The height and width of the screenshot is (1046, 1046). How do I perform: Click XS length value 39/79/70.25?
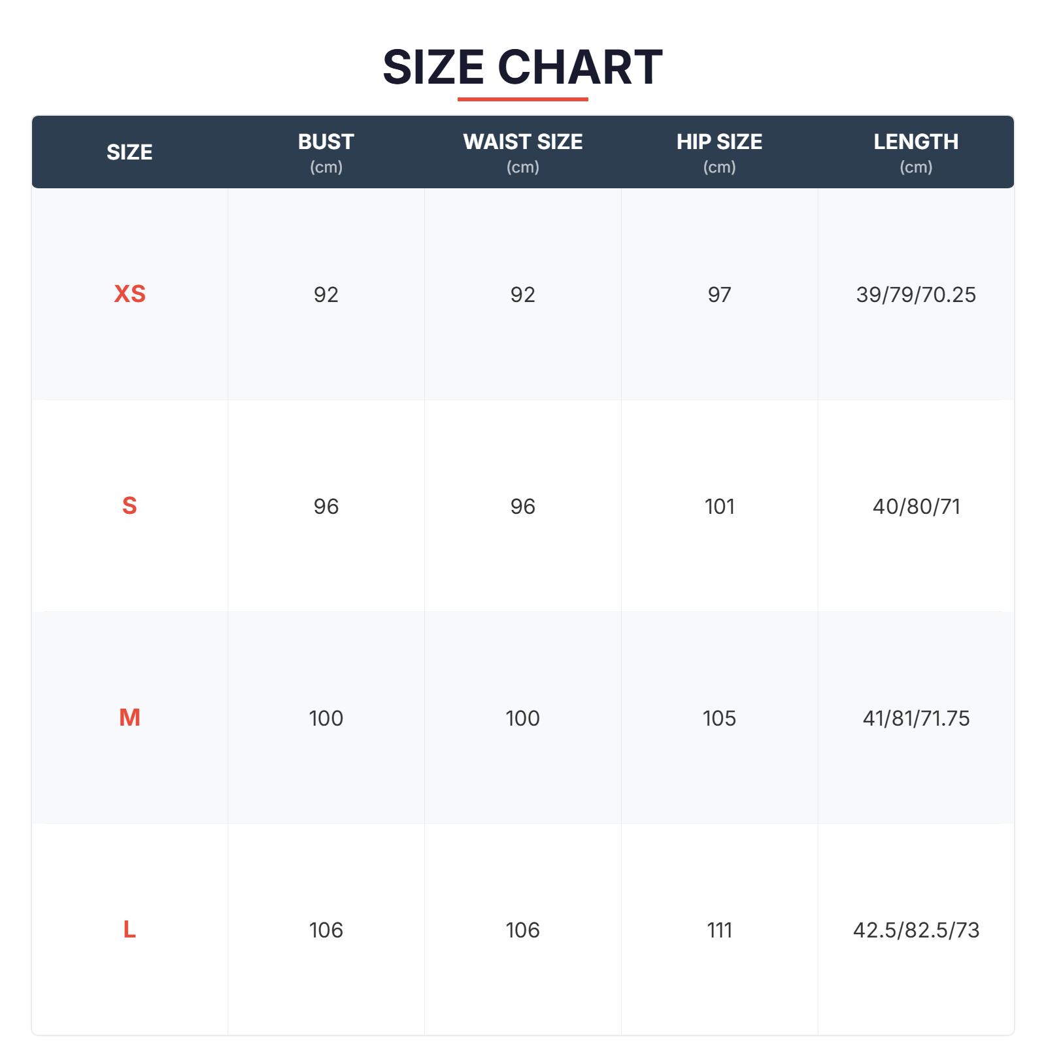pos(915,295)
